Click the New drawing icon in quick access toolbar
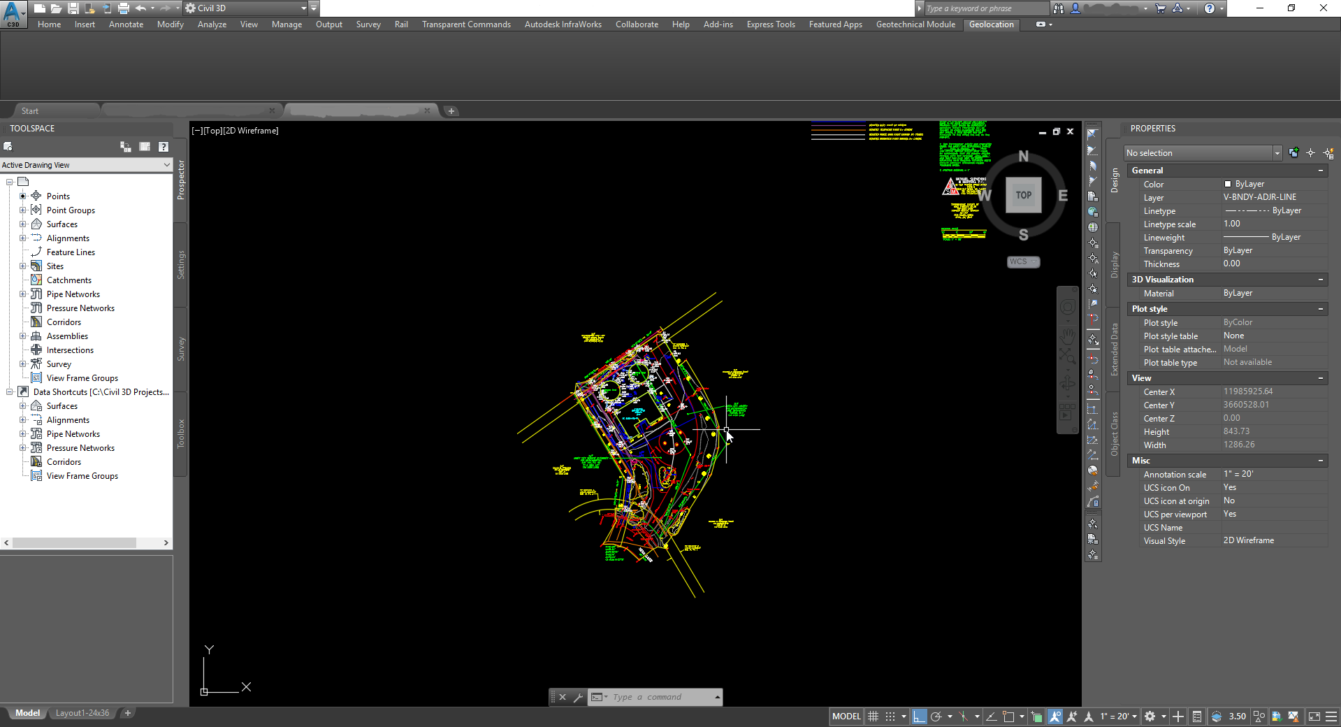The image size is (1341, 727). 40,8
